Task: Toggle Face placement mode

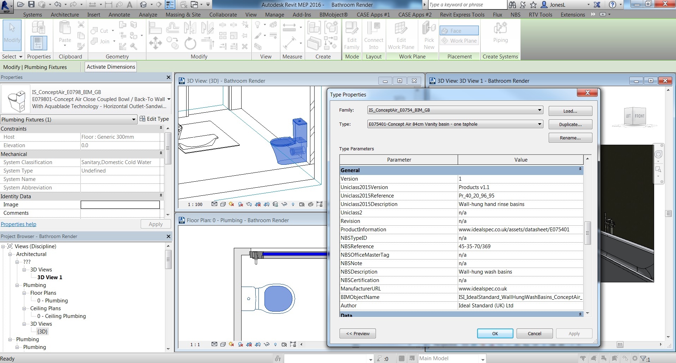Action: click(459, 31)
